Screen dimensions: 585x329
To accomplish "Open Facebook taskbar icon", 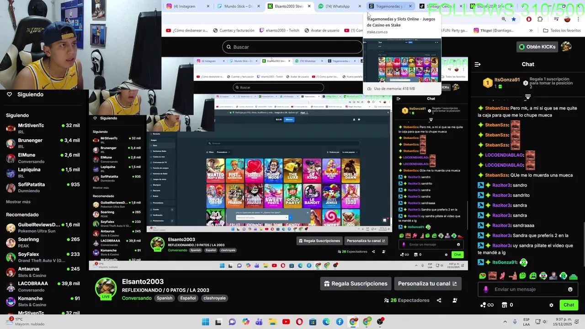I will click(340, 322).
